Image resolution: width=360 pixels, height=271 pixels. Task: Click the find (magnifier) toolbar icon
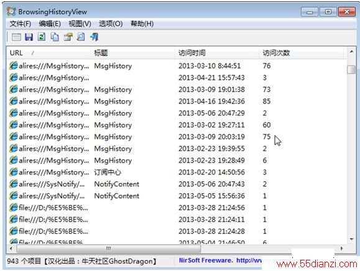pyautogui.click(x=81, y=37)
